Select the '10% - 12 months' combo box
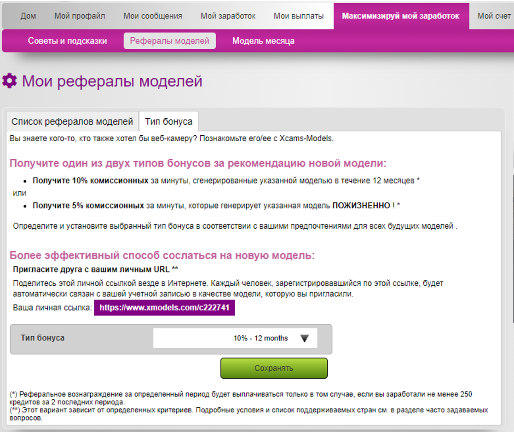This screenshot has height=432, width=514. [235, 338]
